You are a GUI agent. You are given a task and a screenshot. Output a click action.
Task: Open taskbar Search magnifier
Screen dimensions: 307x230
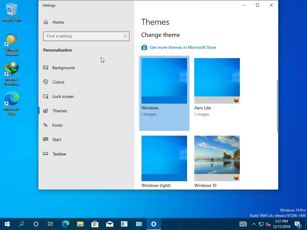click(x=22, y=224)
